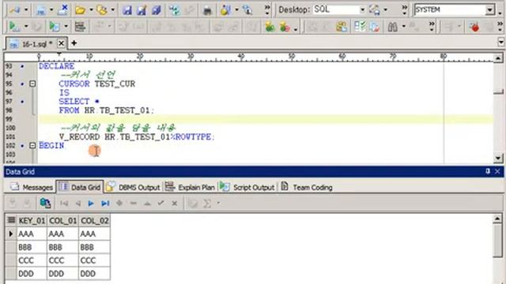
Task: Click the COL_02 column header
Action: 95,221
